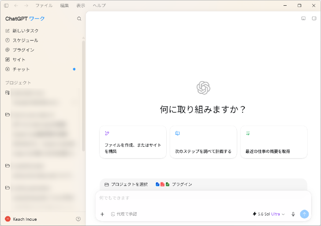This screenshot has width=321, height=226.
Task: Open the 編集 menu
Action: tap(64, 6)
